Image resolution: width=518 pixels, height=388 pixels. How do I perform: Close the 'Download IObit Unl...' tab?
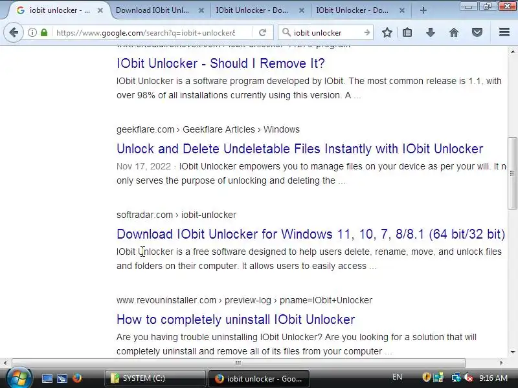click(x=201, y=10)
